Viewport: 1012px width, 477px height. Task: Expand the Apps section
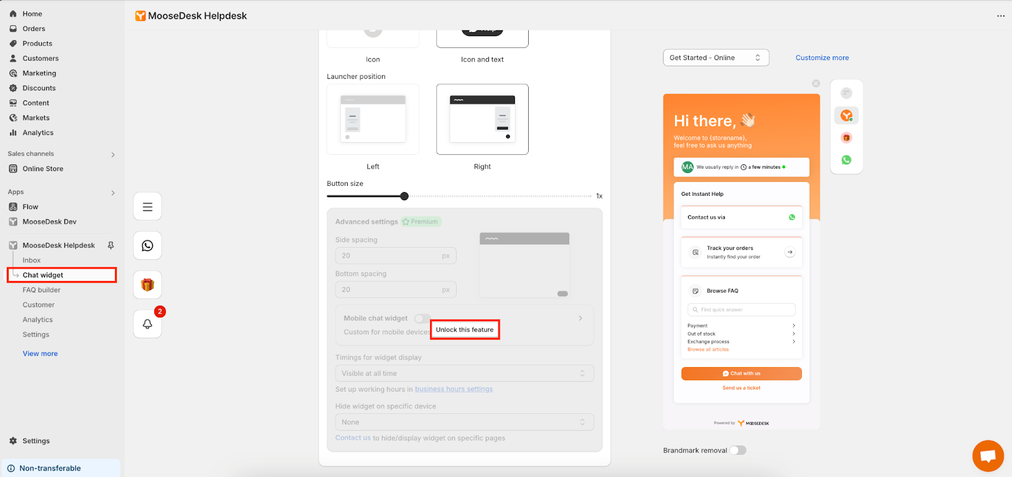pyautogui.click(x=113, y=193)
